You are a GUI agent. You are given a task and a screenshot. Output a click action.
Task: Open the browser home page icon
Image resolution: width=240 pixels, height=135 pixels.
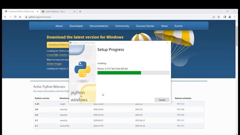(20, 17)
